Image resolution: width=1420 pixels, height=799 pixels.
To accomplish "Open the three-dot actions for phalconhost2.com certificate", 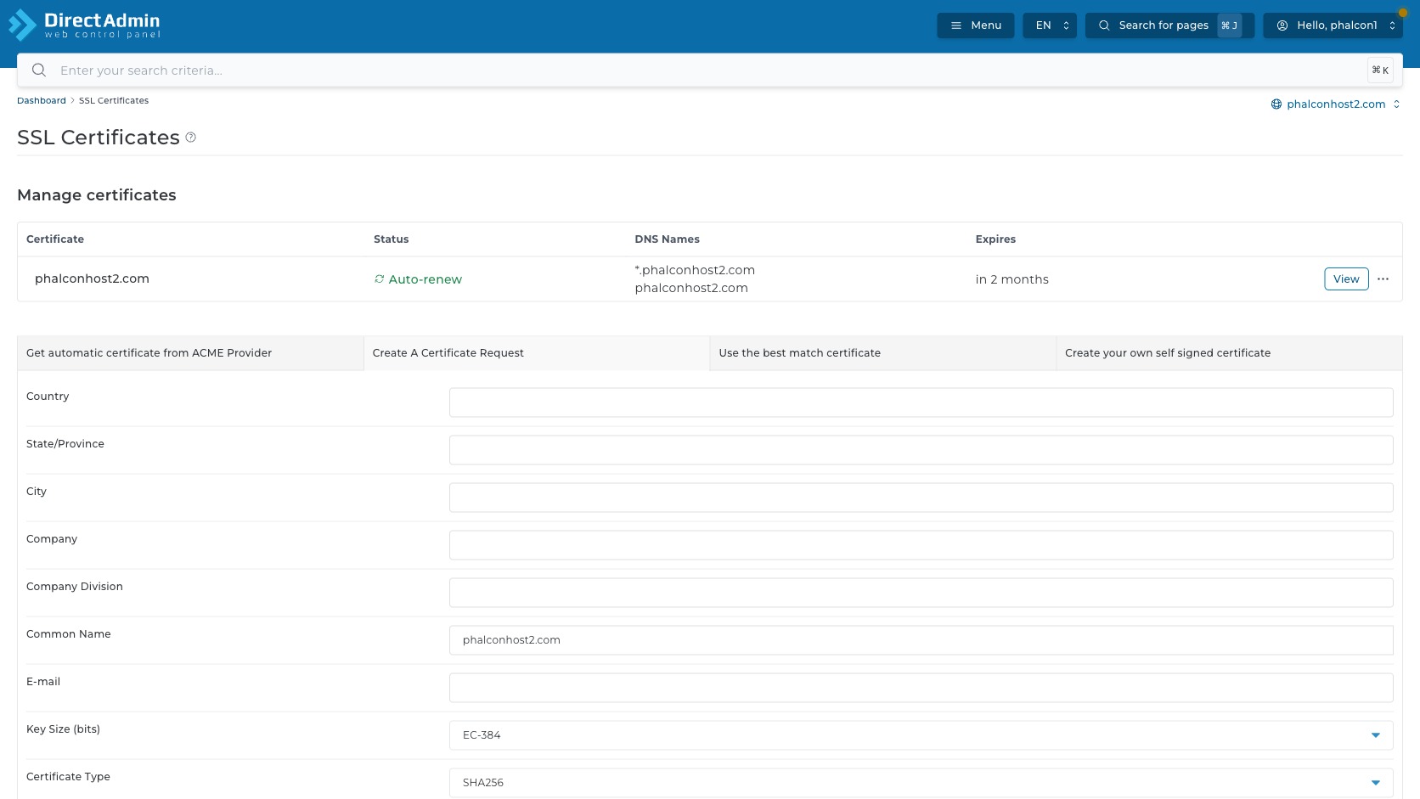I will click(1383, 279).
